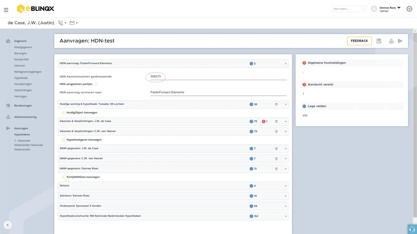The image size is (417, 234).
Task: Click the Klant zoeken search field
Action: (x=348, y=9)
